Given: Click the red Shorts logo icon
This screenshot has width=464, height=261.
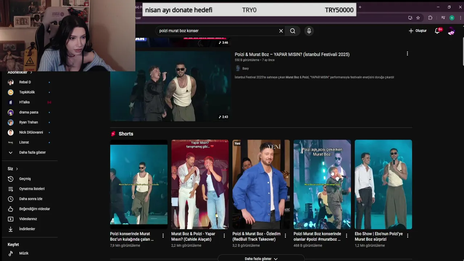Looking at the screenshot, I should coord(113,134).
